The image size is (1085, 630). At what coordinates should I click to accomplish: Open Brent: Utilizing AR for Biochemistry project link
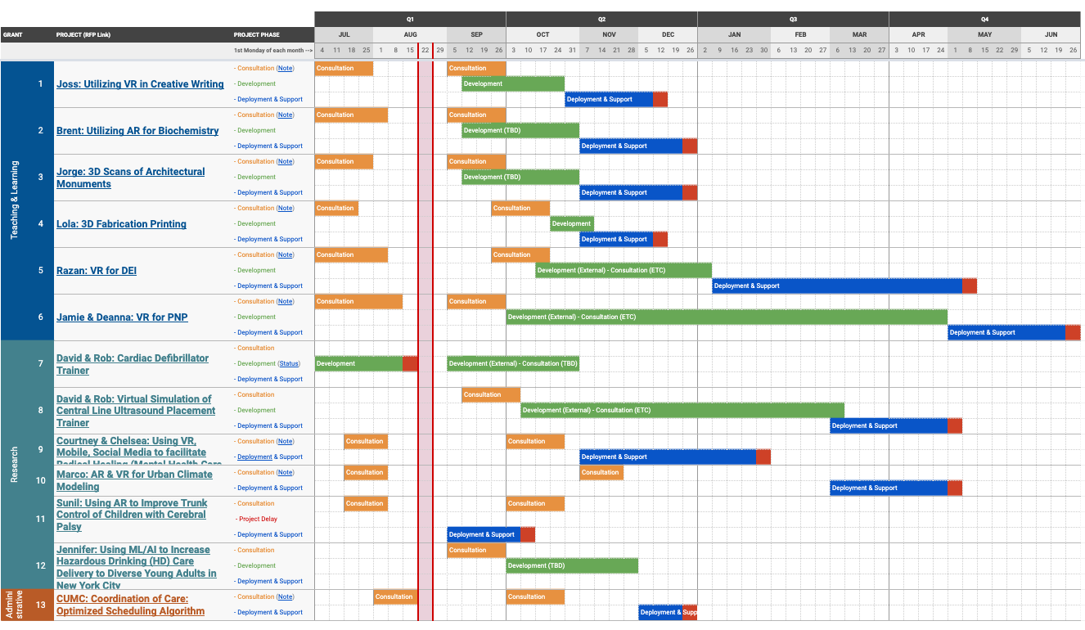pos(137,131)
